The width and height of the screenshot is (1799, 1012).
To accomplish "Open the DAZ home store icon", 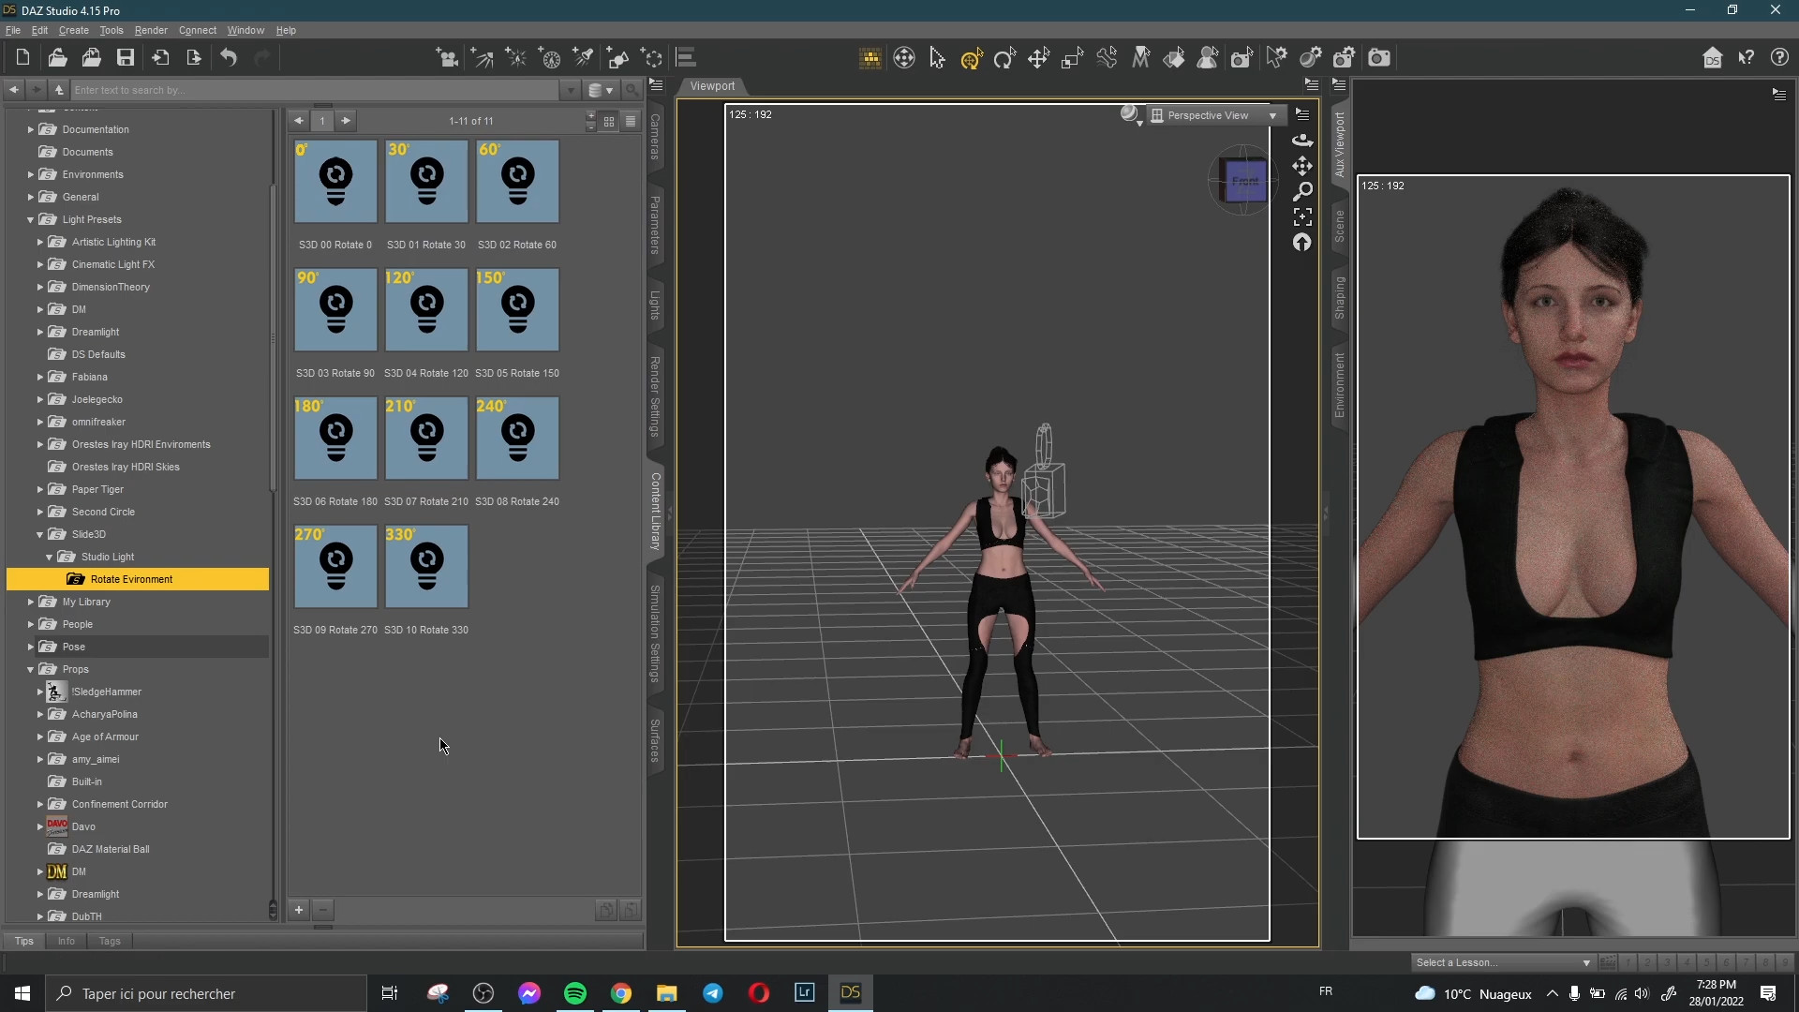I will coord(1712,58).
